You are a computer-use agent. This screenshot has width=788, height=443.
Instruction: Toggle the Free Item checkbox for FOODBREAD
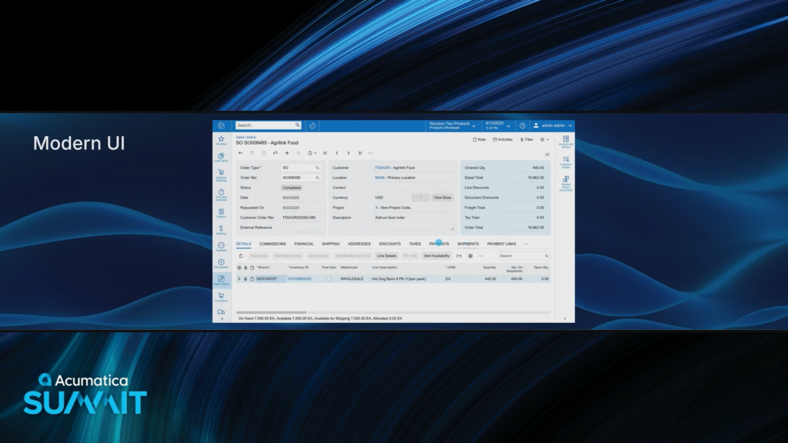[x=329, y=278]
